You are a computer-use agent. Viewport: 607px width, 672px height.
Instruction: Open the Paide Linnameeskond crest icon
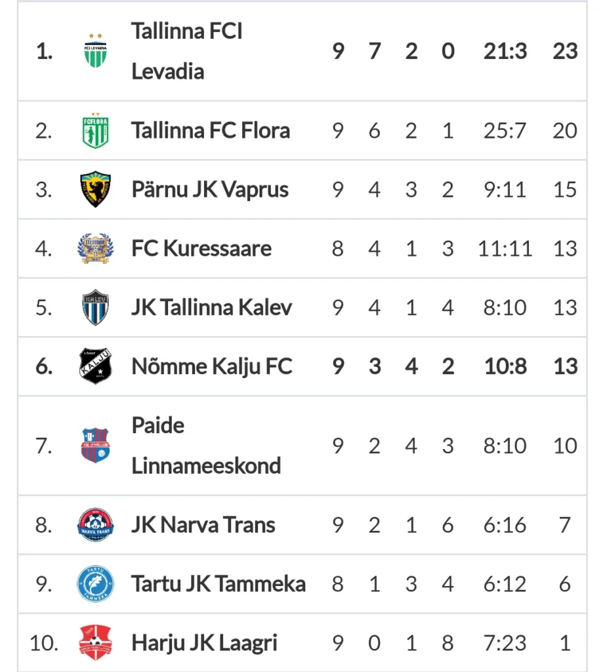95,446
